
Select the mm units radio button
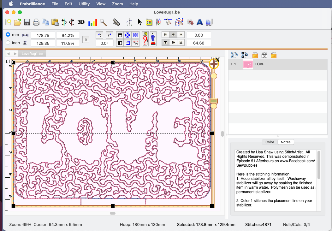click(8, 34)
